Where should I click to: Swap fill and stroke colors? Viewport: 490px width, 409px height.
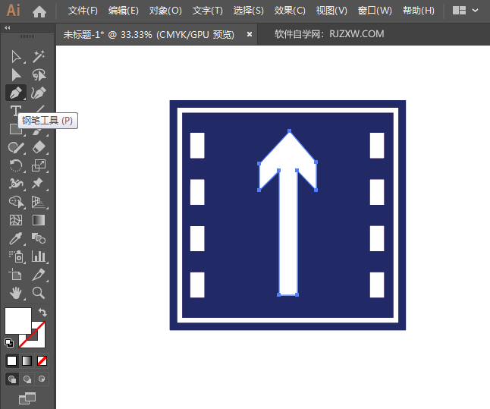(x=42, y=312)
